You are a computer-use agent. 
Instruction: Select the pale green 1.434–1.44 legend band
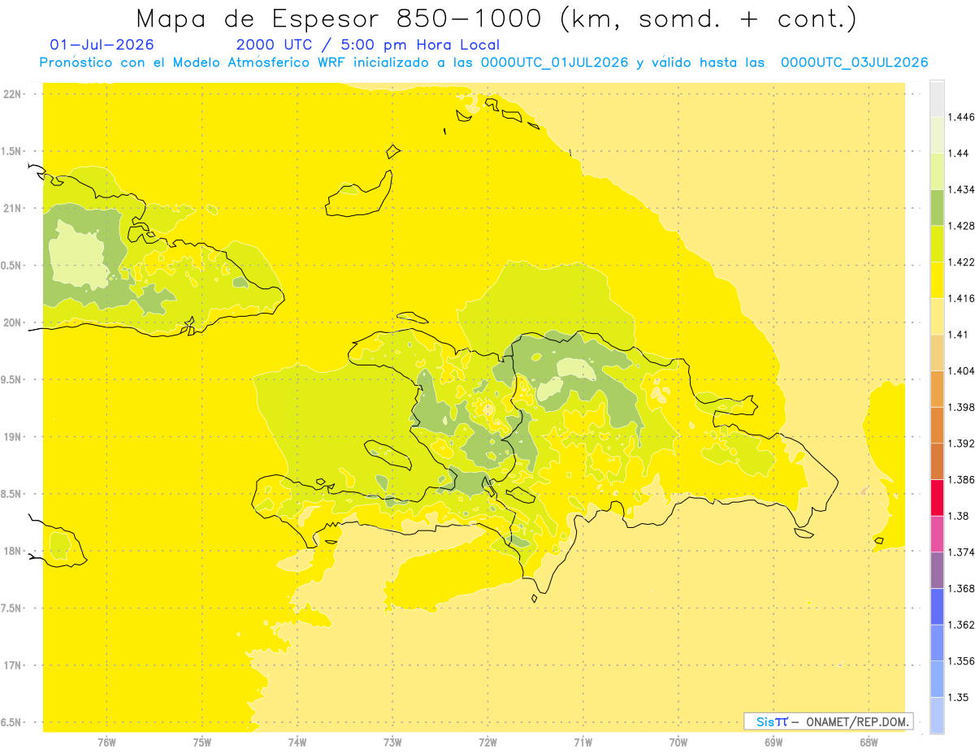click(x=937, y=171)
